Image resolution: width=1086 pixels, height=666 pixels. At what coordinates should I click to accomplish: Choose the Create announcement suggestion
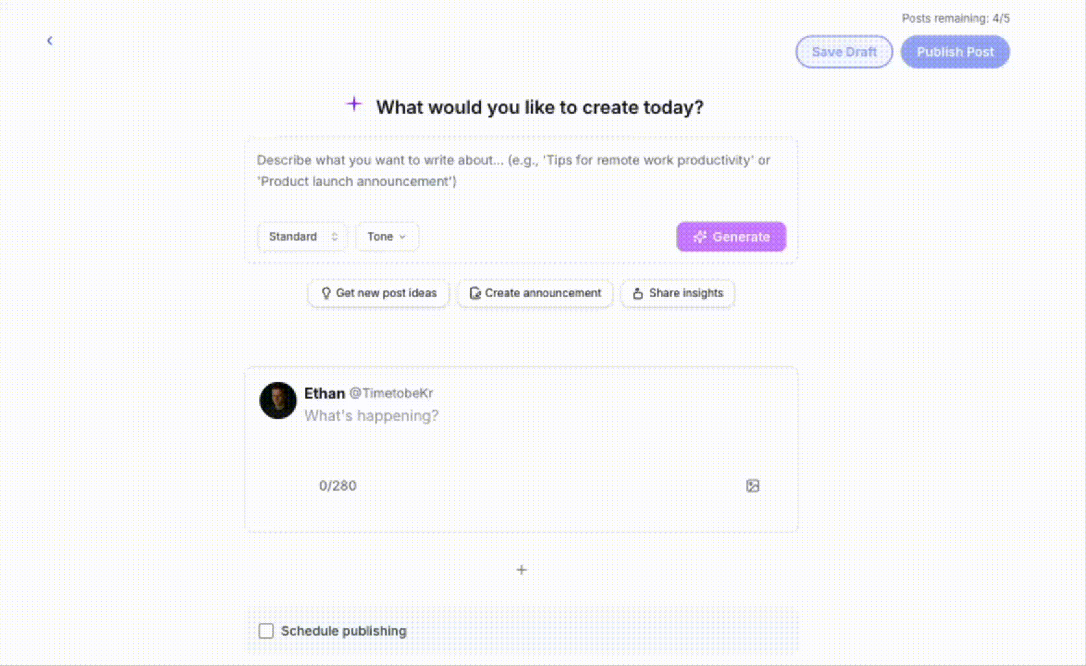(x=535, y=293)
